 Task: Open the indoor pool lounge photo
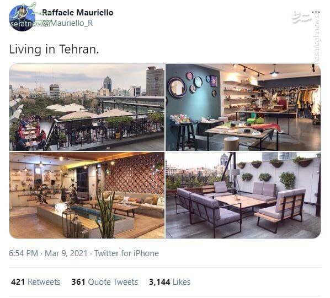click(87, 196)
